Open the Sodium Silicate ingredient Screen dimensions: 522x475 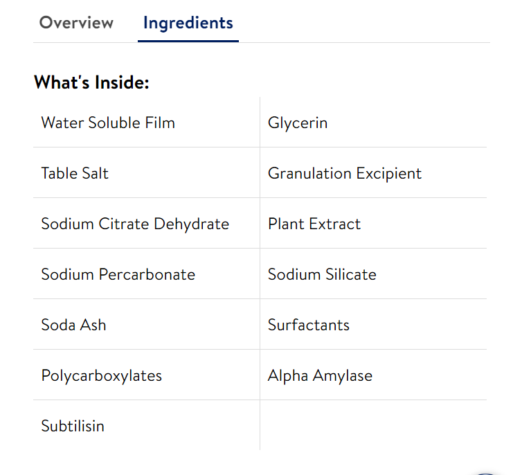pyautogui.click(x=322, y=274)
